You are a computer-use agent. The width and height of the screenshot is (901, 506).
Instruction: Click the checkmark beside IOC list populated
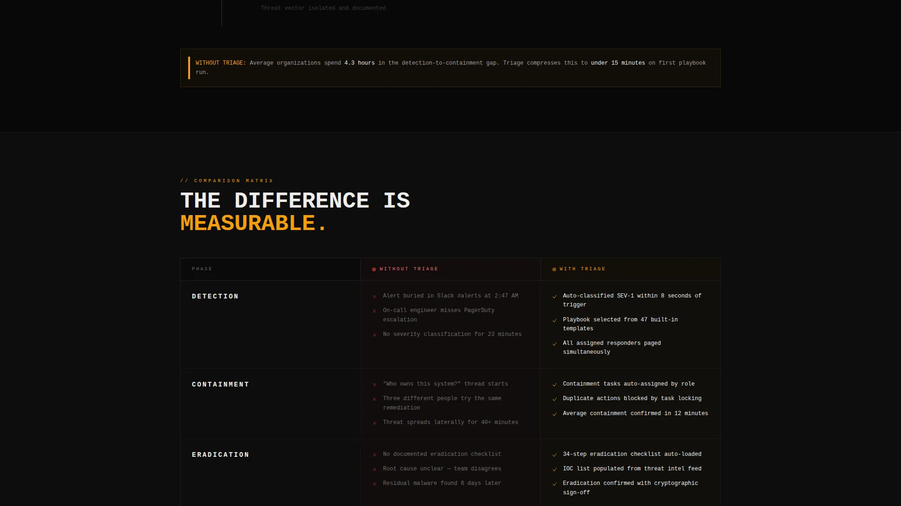pos(555,469)
